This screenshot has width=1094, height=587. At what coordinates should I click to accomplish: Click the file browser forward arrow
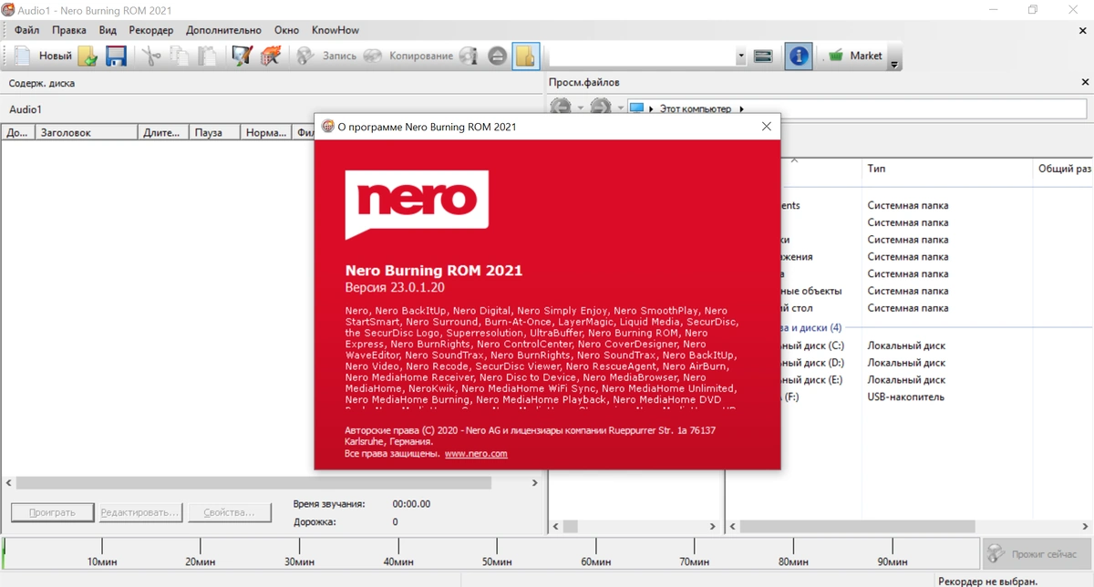(x=600, y=108)
